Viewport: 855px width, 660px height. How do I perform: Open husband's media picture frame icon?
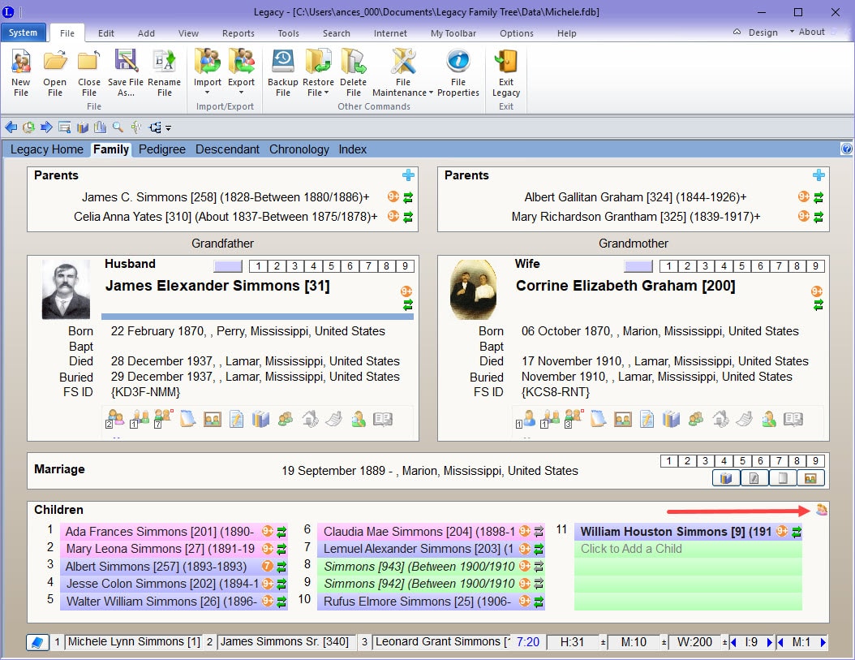click(212, 419)
